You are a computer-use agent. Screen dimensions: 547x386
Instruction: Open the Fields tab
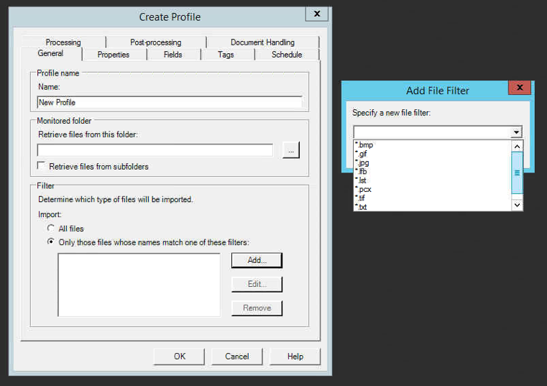[x=173, y=55]
